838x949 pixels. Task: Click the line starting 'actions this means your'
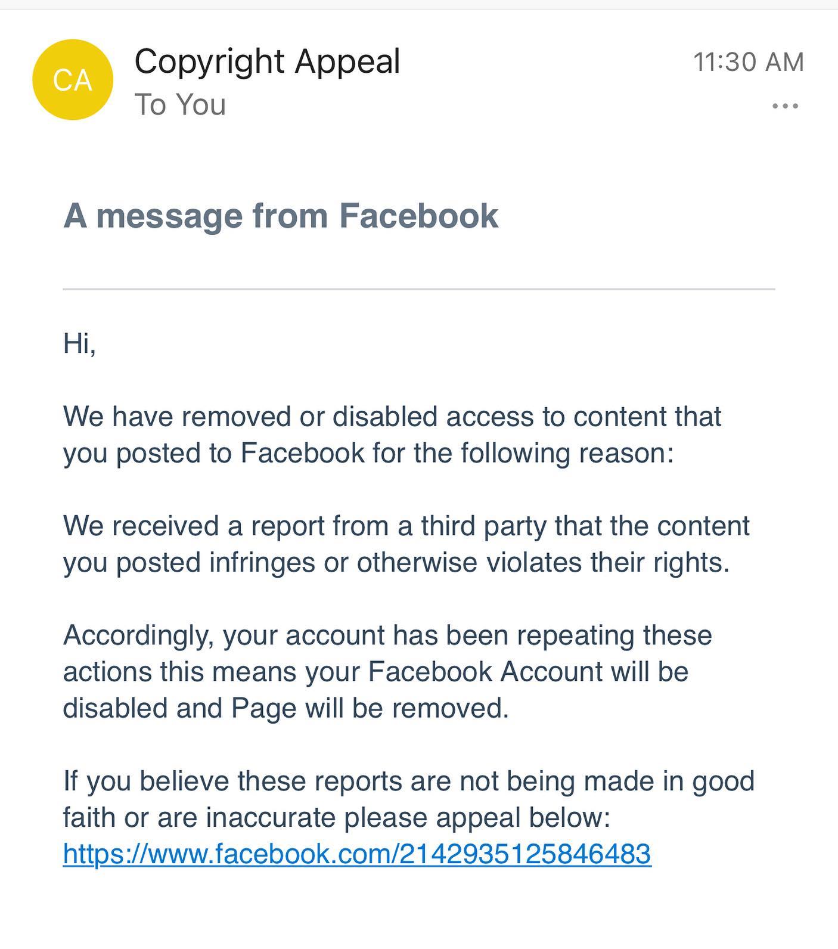coord(375,671)
